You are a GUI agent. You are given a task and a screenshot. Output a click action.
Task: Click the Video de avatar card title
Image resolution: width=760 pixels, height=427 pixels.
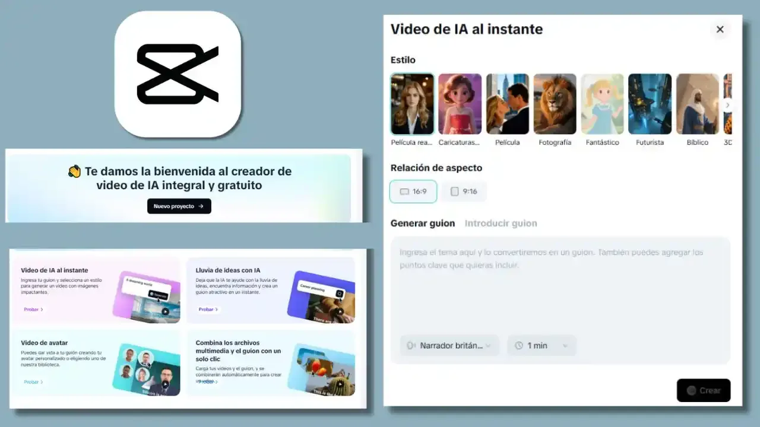[45, 343]
